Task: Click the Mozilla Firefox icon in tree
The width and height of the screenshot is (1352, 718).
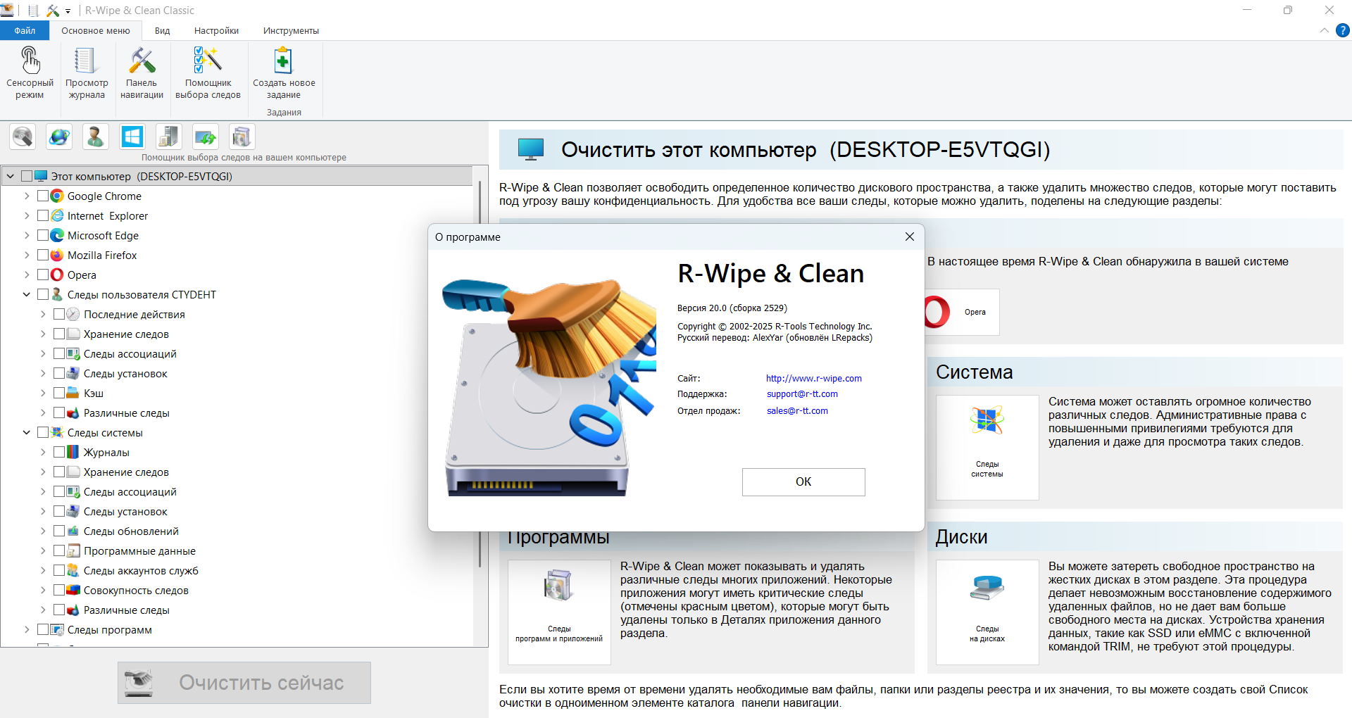Action: (58, 255)
